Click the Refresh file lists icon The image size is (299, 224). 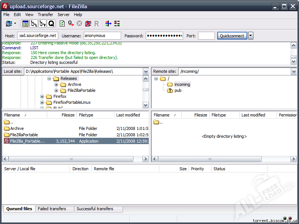point(62,24)
